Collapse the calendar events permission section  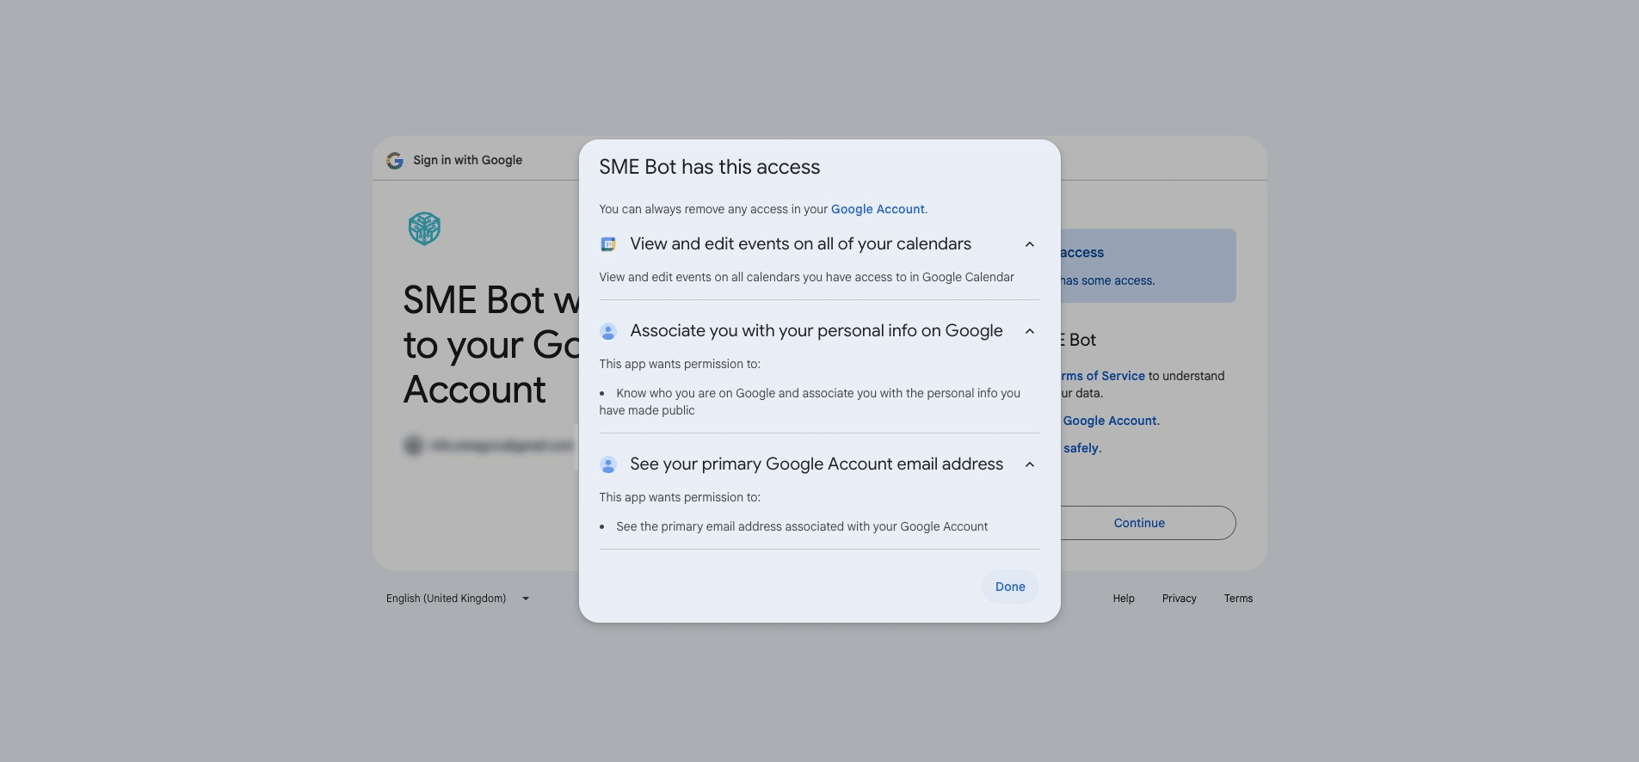(x=1029, y=244)
